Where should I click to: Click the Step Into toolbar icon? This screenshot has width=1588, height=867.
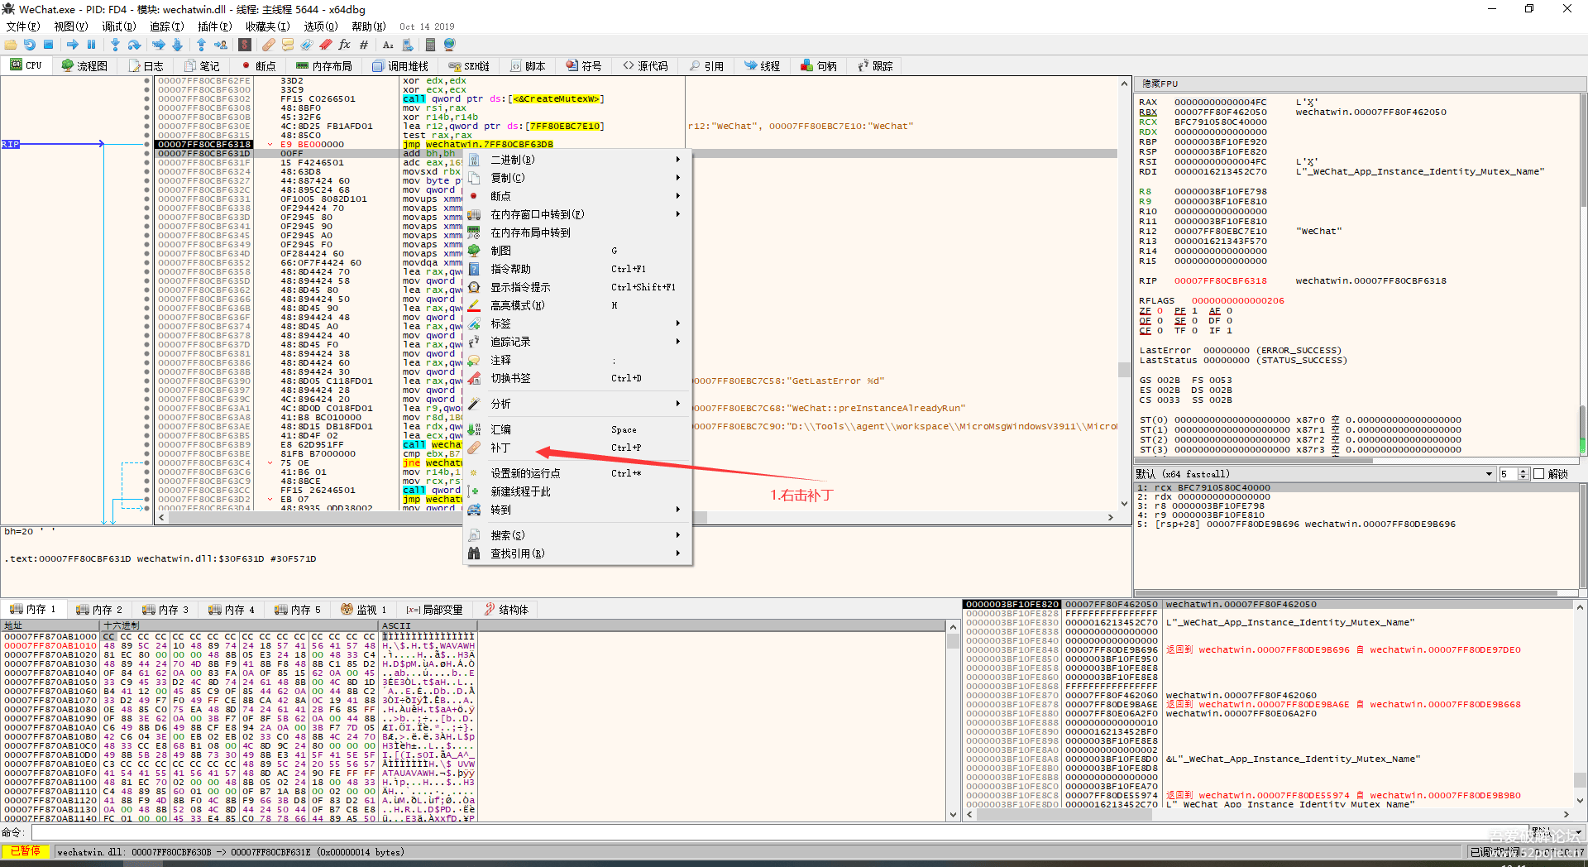click(x=115, y=45)
